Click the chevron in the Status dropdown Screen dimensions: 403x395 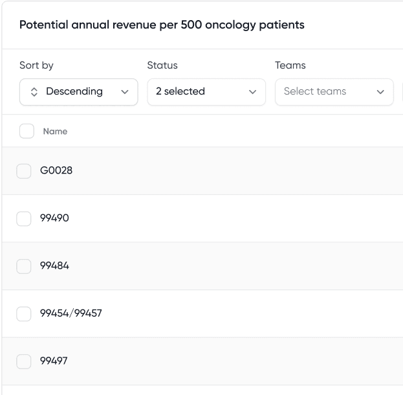tap(253, 92)
